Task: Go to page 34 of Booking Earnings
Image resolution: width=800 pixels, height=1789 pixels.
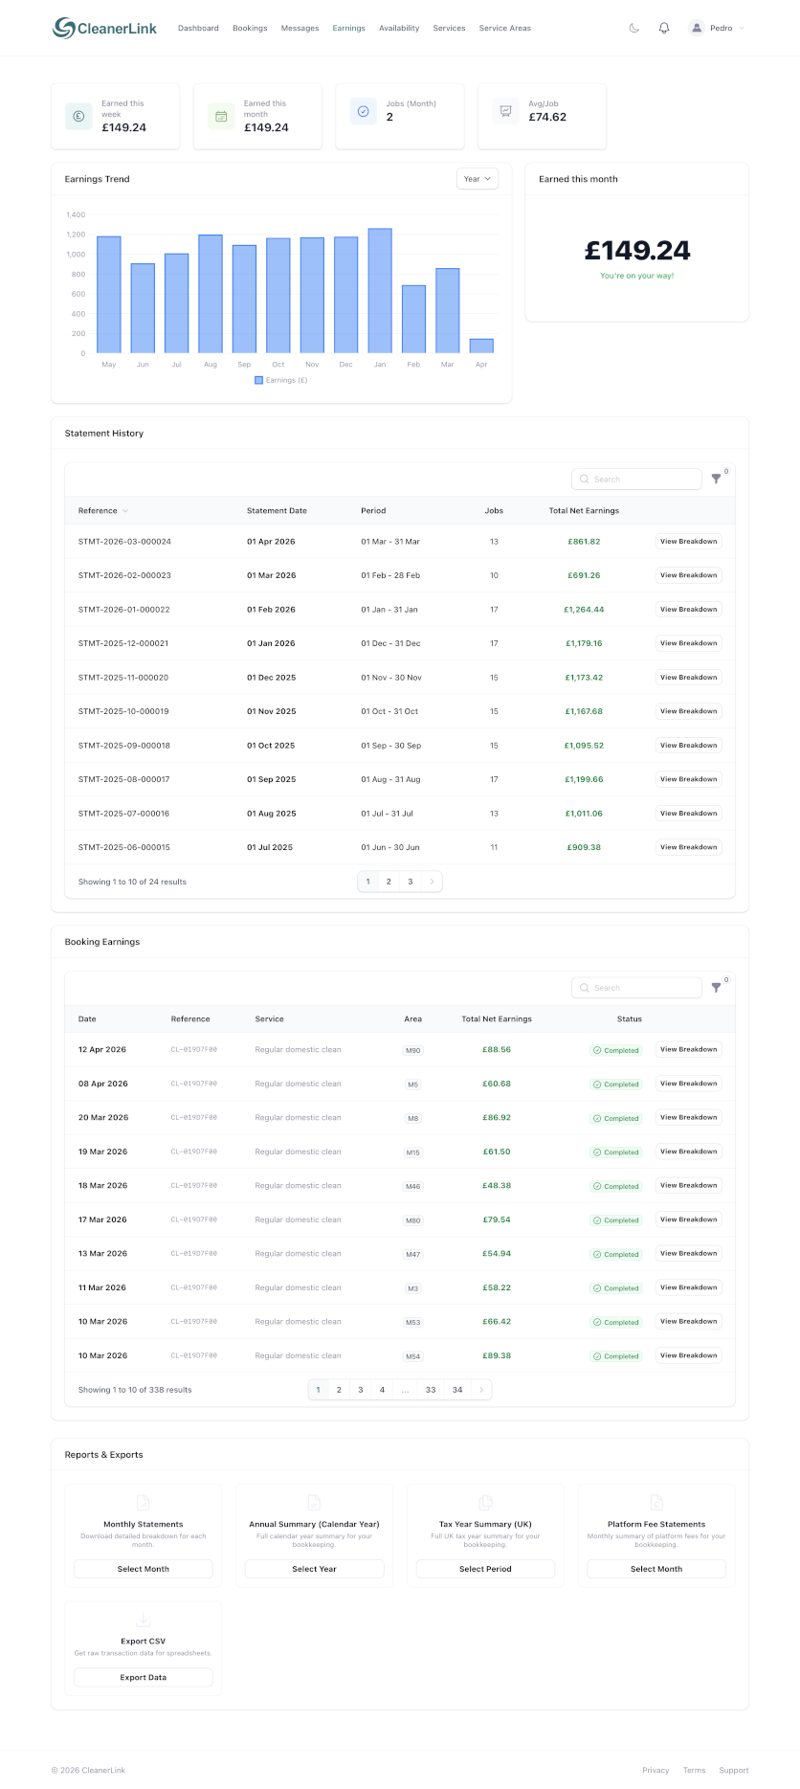Action: tap(457, 1390)
